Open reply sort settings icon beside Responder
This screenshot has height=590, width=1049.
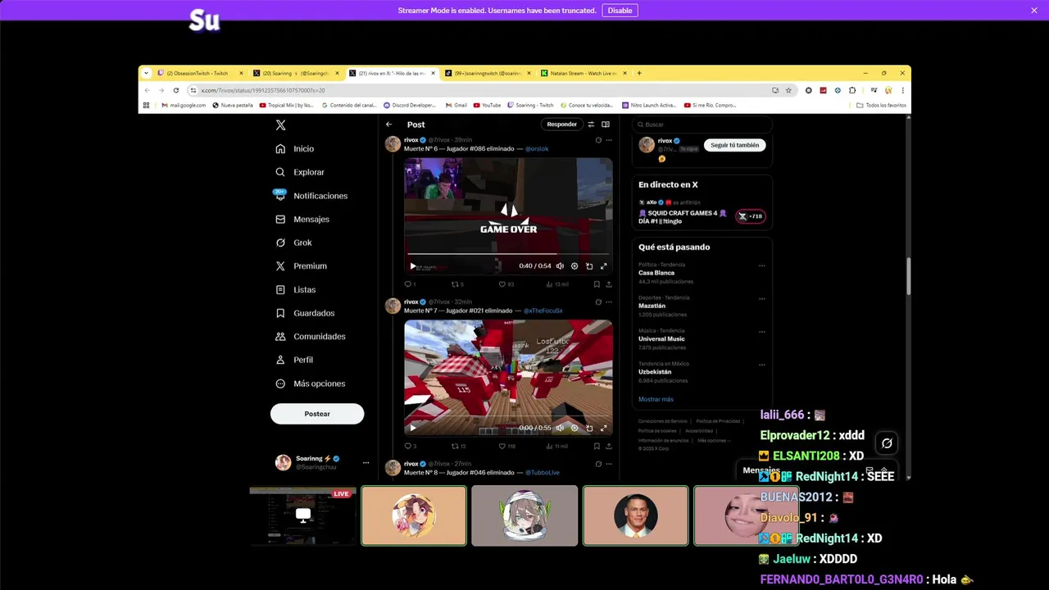591,125
